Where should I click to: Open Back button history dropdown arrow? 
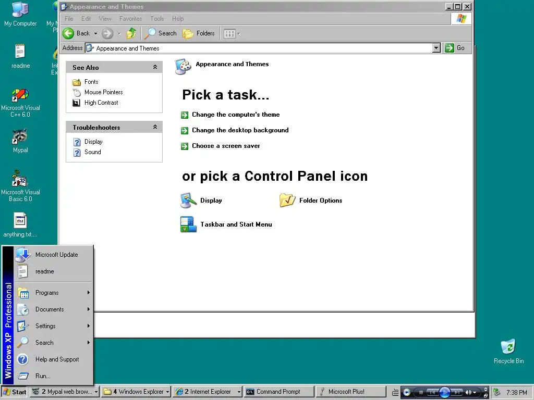point(96,33)
